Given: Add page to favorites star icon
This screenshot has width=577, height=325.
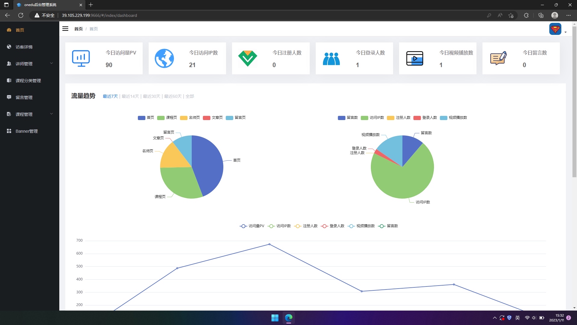Looking at the screenshot, I should pos(511,15).
